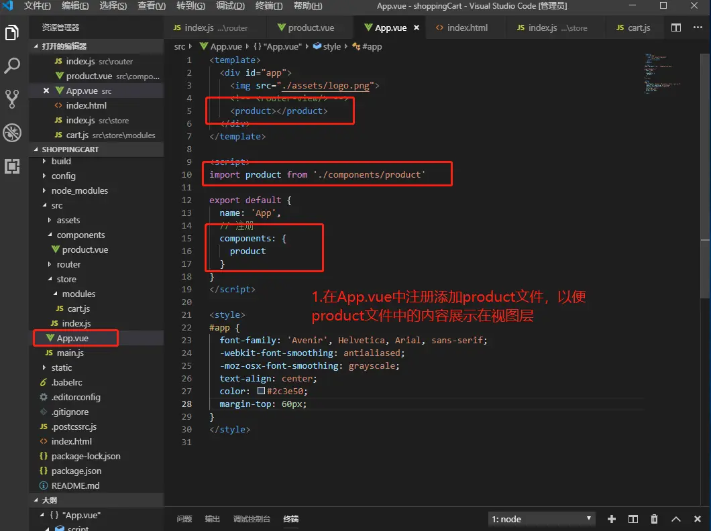The image size is (711, 531).
Task: Expand the assets folder
Action: [50, 220]
